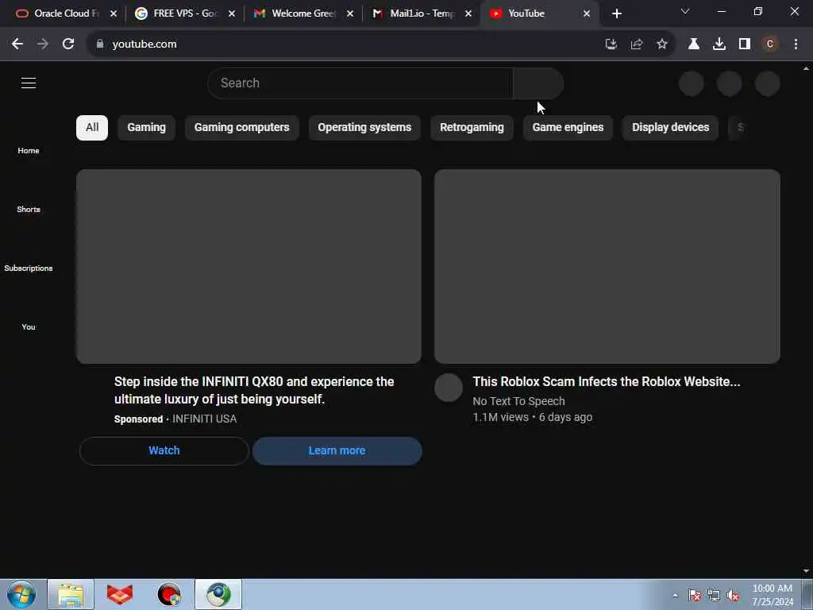This screenshot has height=610, width=813.
Task: Reload the youtube.com page
Action: coord(68,44)
